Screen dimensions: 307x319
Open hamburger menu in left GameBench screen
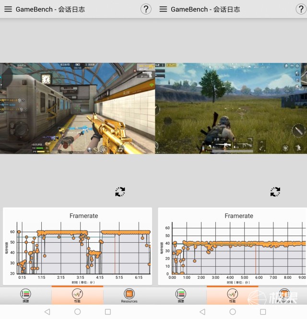pyautogui.click(x=8, y=9)
